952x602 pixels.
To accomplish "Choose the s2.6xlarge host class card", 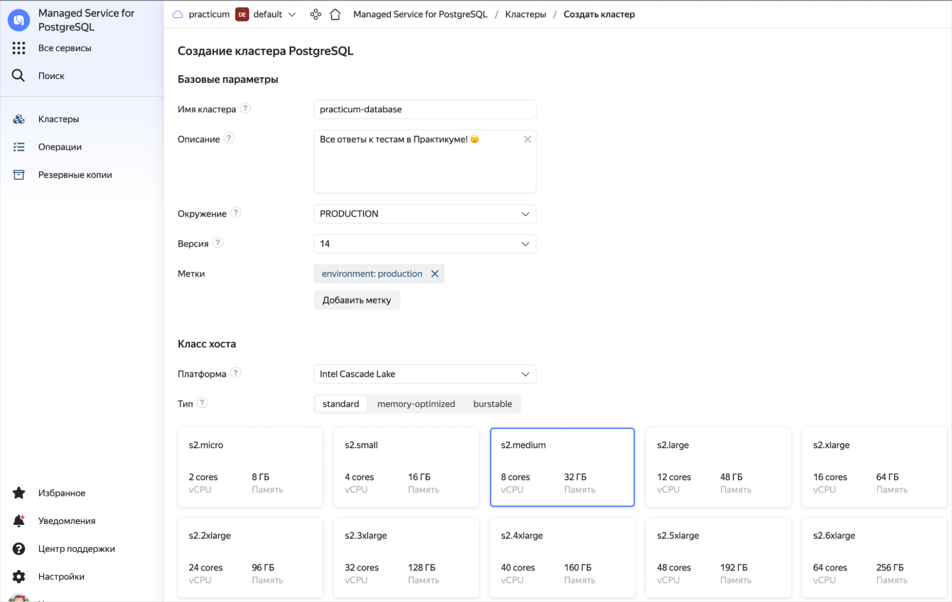I will (875, 558).
